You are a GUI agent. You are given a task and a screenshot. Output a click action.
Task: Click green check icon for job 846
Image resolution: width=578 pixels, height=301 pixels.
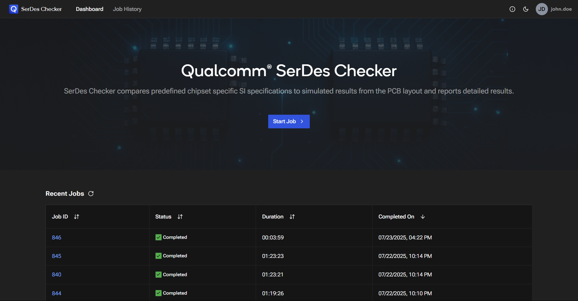[159, 237]
